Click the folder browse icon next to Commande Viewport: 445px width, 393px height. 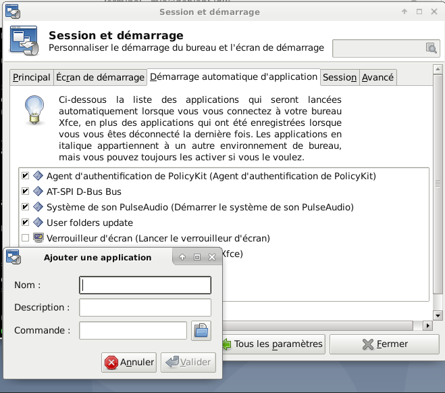tap(201, 331)
